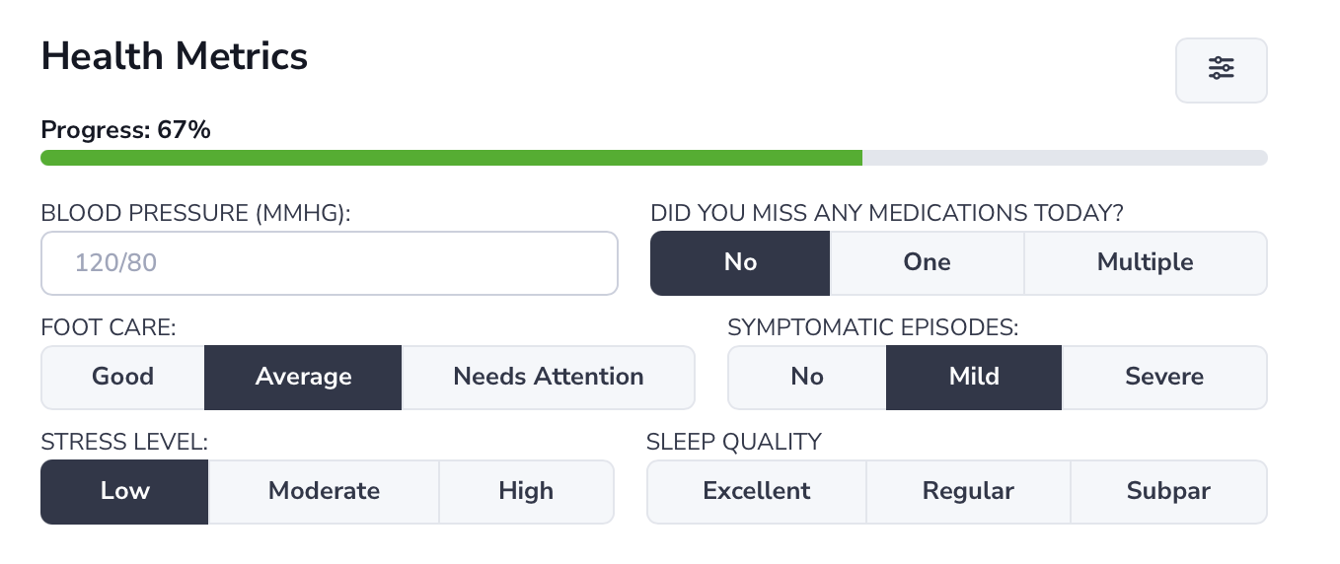Choose "Severe" symptomatic episodes
1340x564 pixels.
1164,378
